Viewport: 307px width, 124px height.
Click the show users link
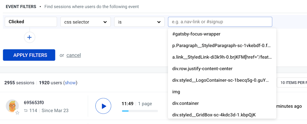[x=70, y=83]
